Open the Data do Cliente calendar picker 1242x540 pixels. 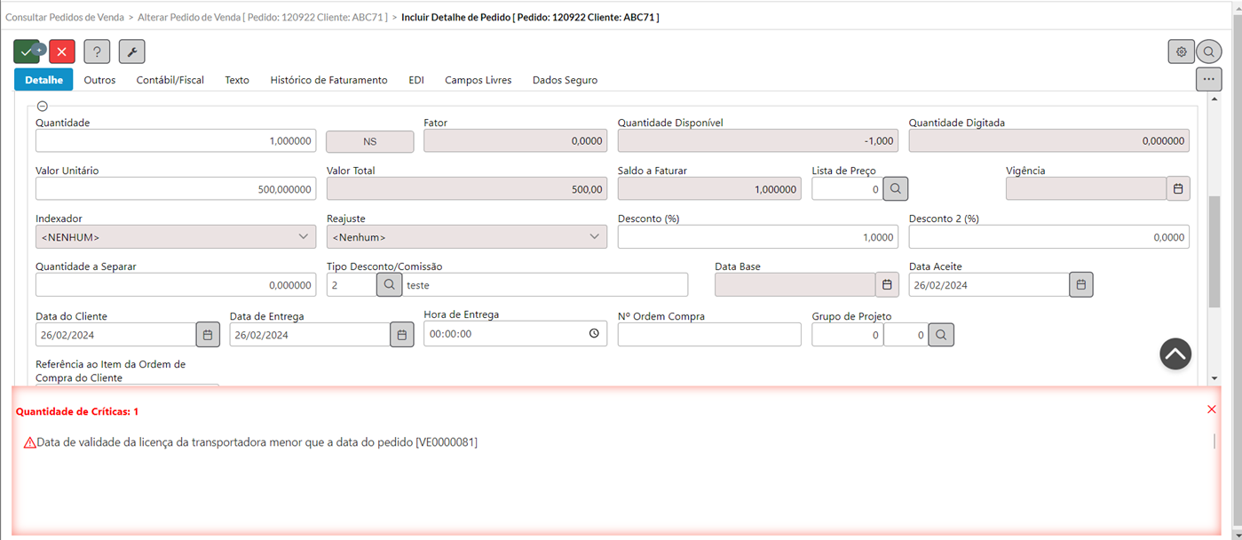(x=208, y=334)
